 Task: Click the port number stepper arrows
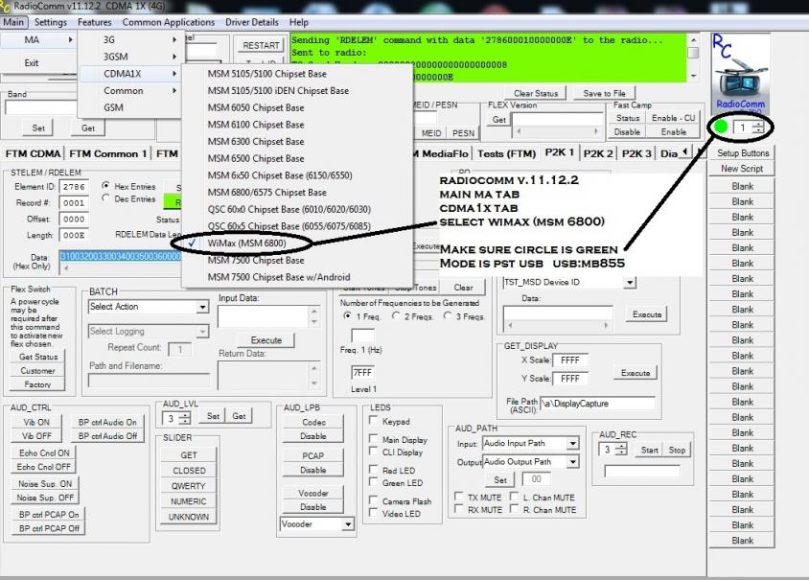click(758, 127)
